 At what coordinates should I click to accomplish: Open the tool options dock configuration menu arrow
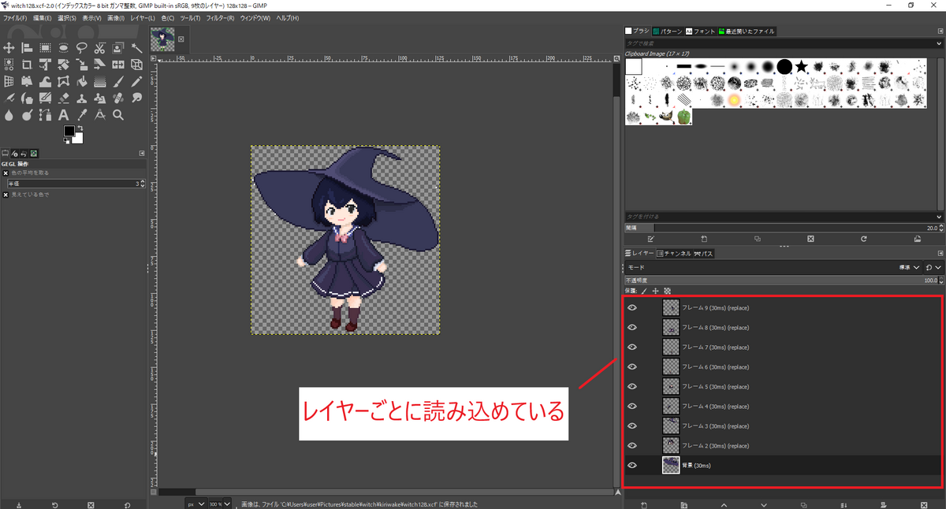141,153
